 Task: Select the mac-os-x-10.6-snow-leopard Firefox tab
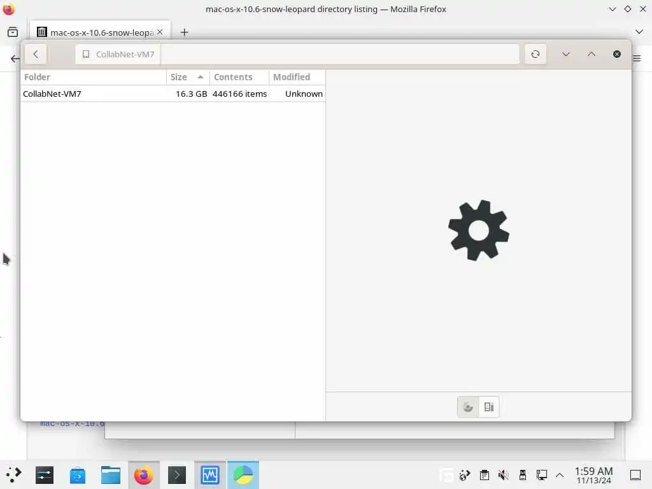pyautogui.click(x=100, y=32)
